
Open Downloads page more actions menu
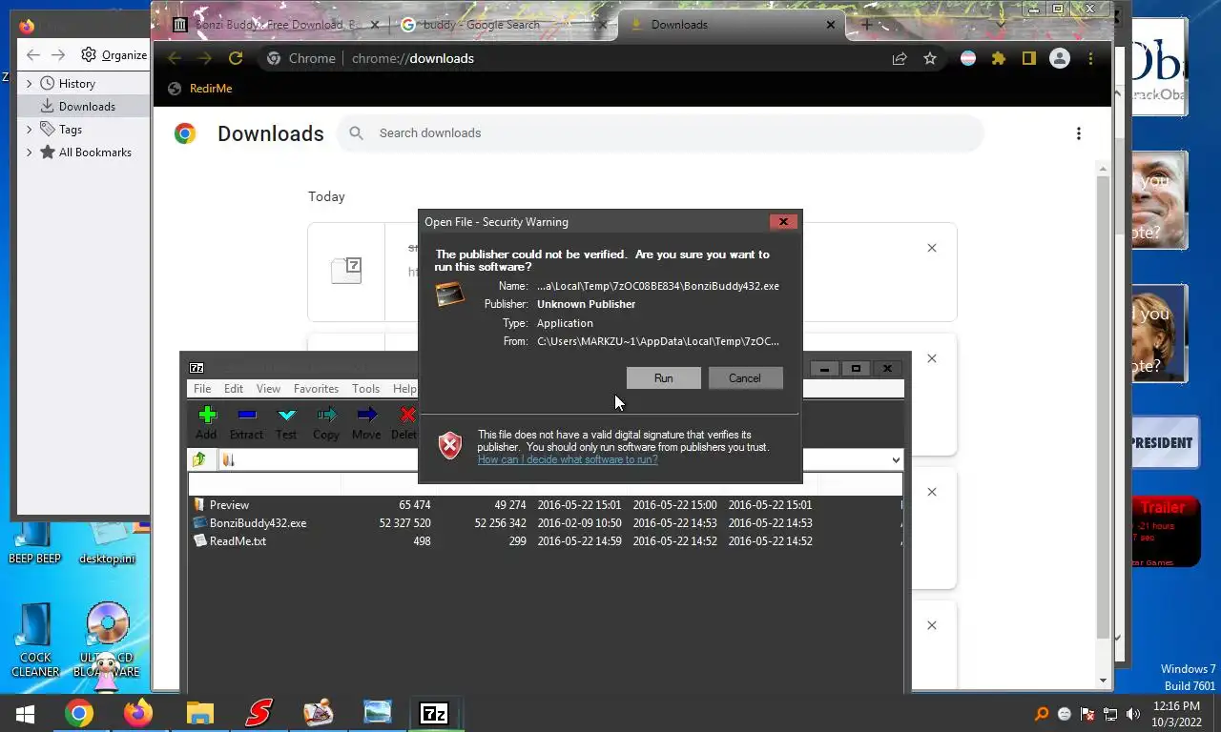(1078, 133)
